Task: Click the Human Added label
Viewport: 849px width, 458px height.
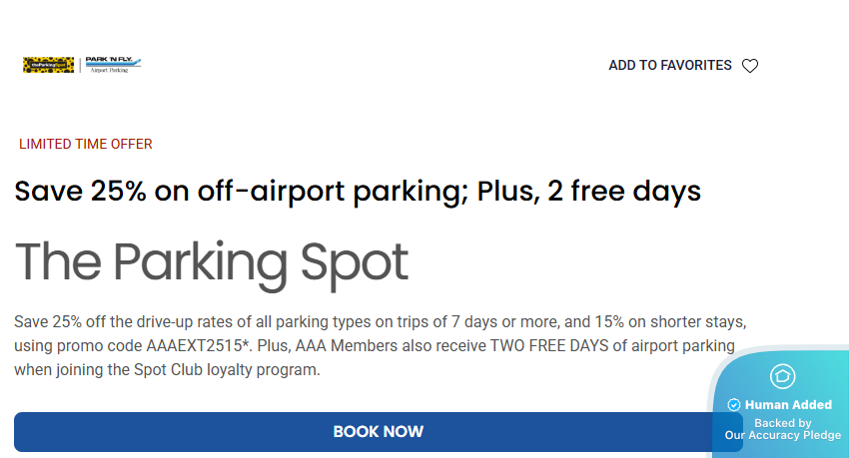Action: pyautogui.click(x=788, y=405)
